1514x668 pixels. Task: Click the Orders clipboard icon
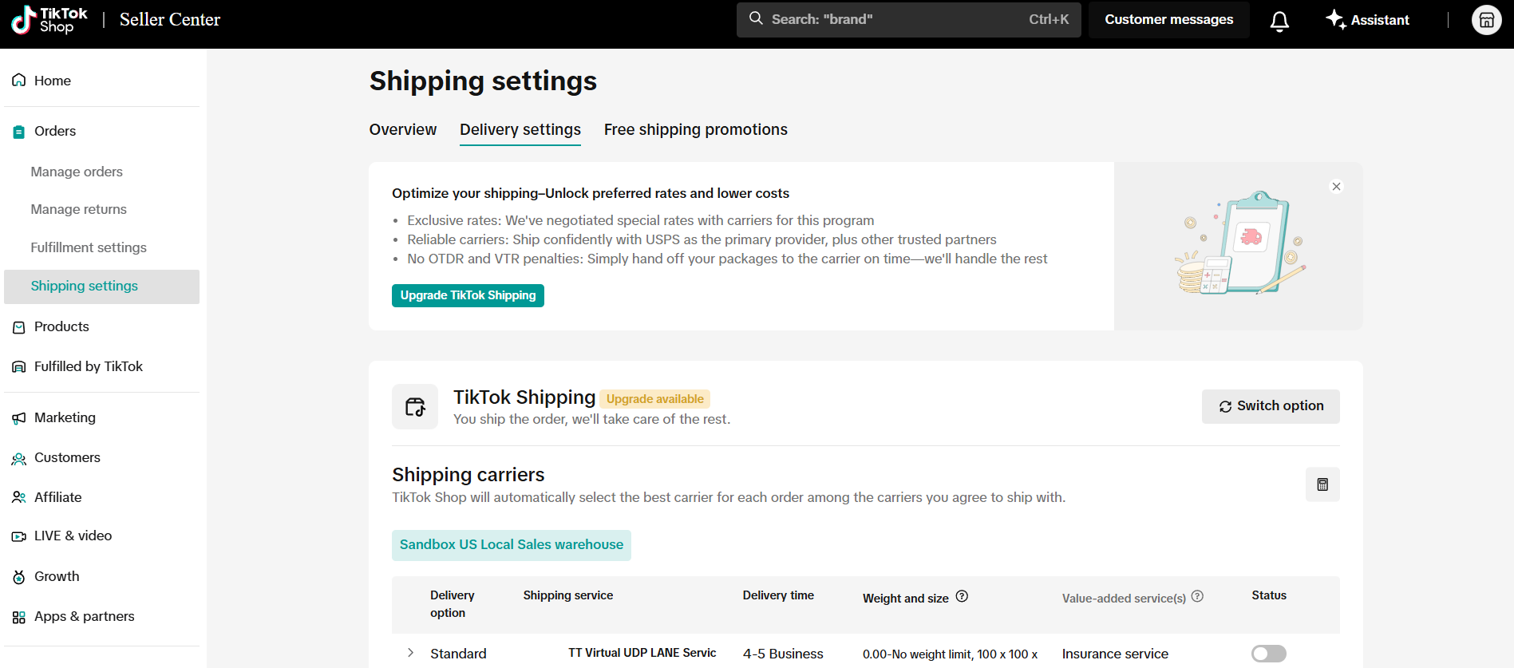[19, 132]
